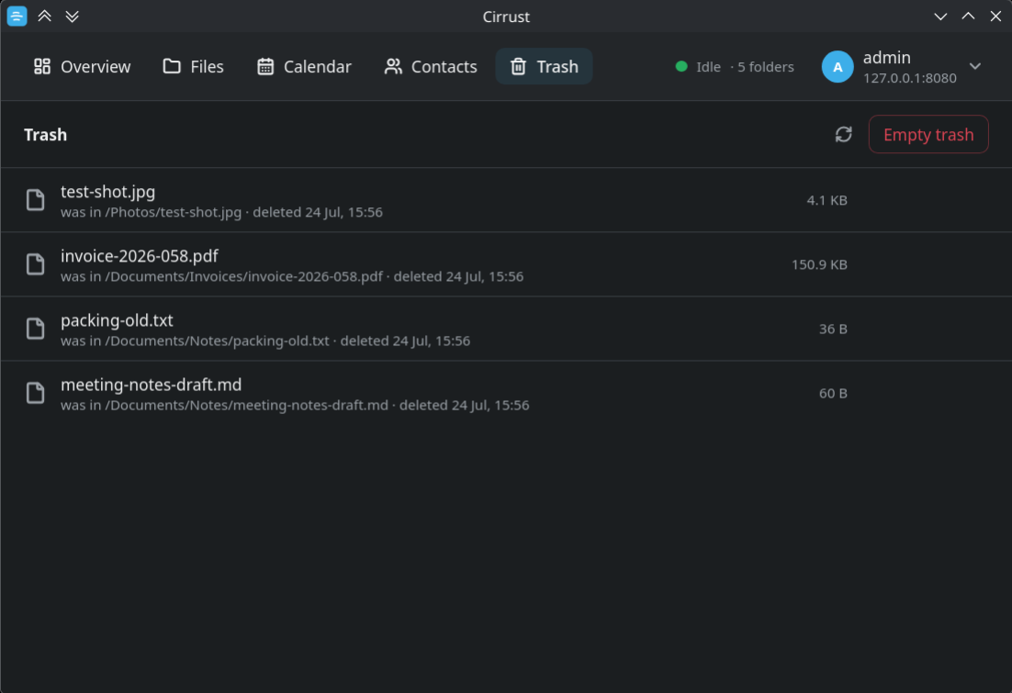Screen dimensions: 1012x693
Task: Click the Idle status label
Action: coord(708,66)
